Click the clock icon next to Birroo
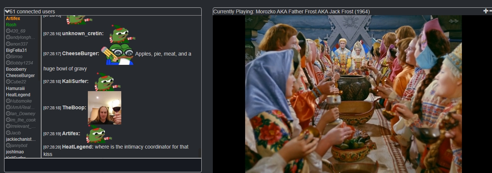 8,56
